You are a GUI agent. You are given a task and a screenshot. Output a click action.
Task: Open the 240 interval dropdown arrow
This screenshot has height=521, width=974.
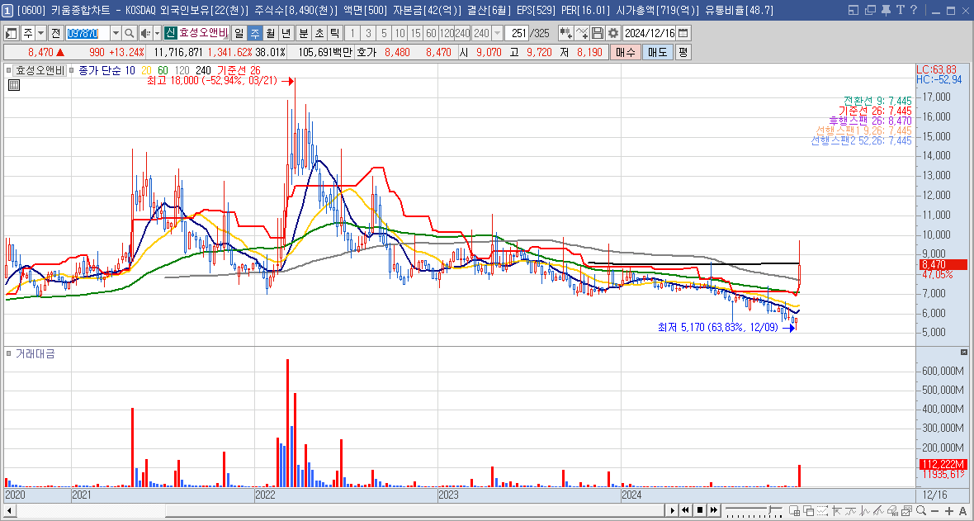click(497, 33)
